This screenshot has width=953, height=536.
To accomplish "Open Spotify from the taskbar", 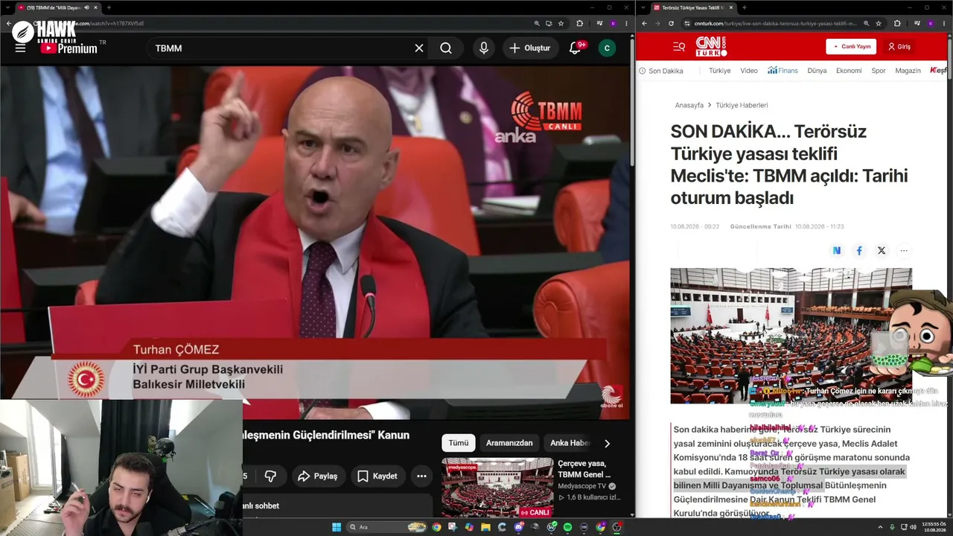I will [x=567, y=527].
